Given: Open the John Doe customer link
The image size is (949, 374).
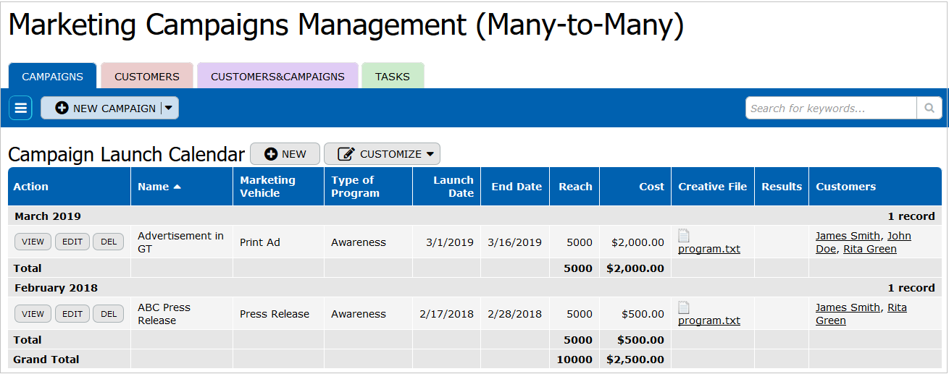Looking at the screenshot, I should point(899,236).
